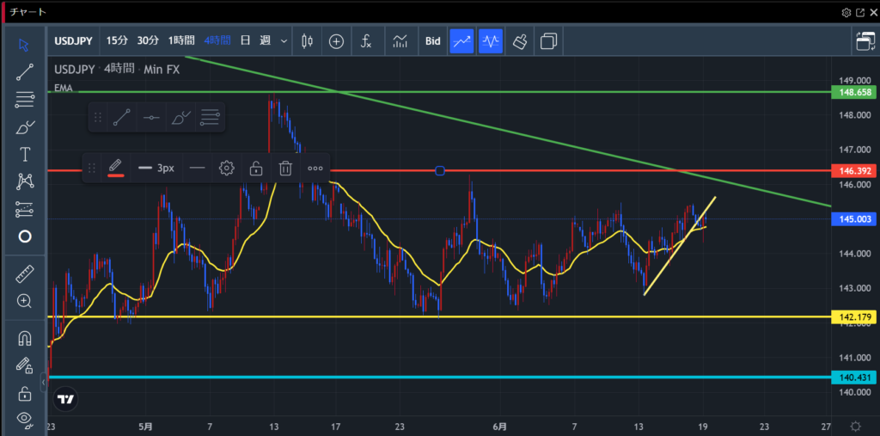Select brush in favorites floating toolbar

(x=180, y=118)
